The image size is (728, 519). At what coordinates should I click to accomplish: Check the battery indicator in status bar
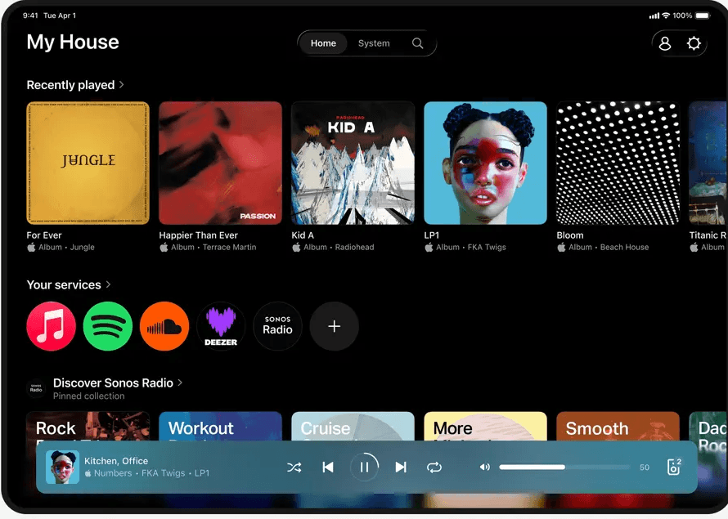[x=703, y=16]
